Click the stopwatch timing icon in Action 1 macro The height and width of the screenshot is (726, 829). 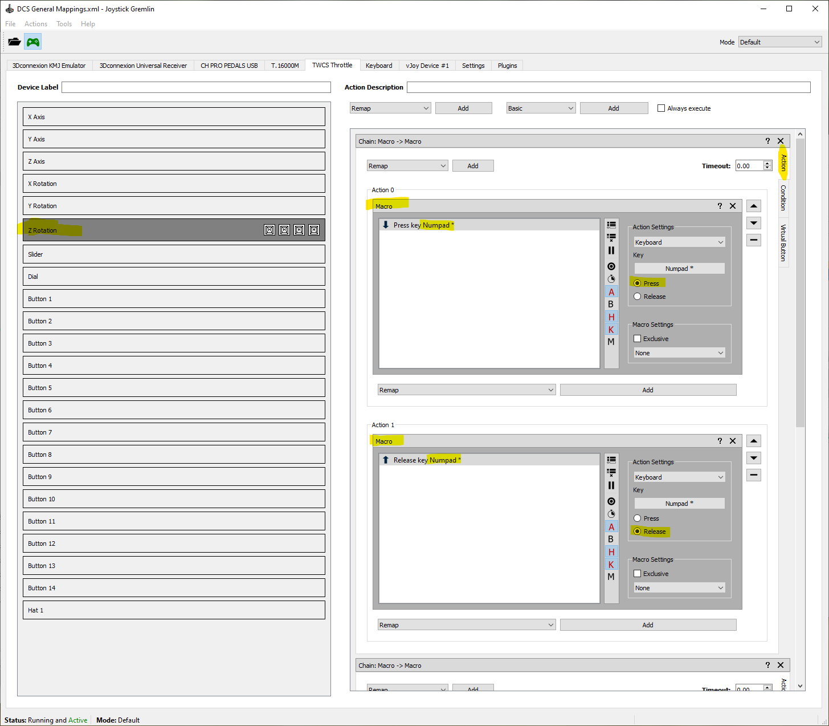(x=611, y=514)
